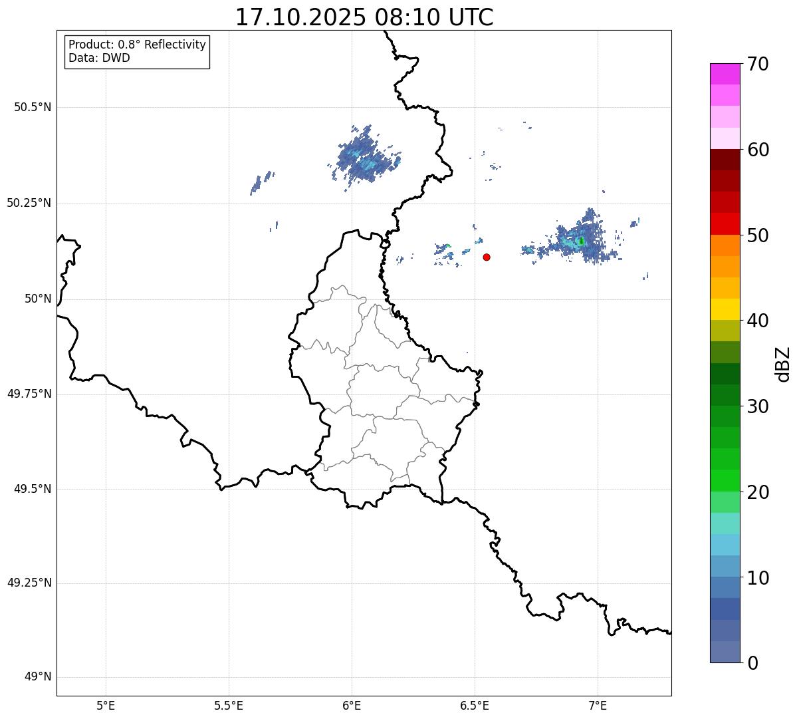Click the "49°N" latitude label
799x719 pixels.
coord(38,677)
